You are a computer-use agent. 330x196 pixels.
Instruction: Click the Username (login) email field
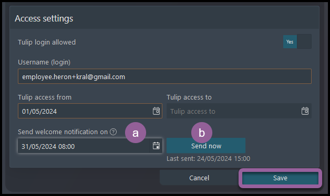[x=164, y=77]
